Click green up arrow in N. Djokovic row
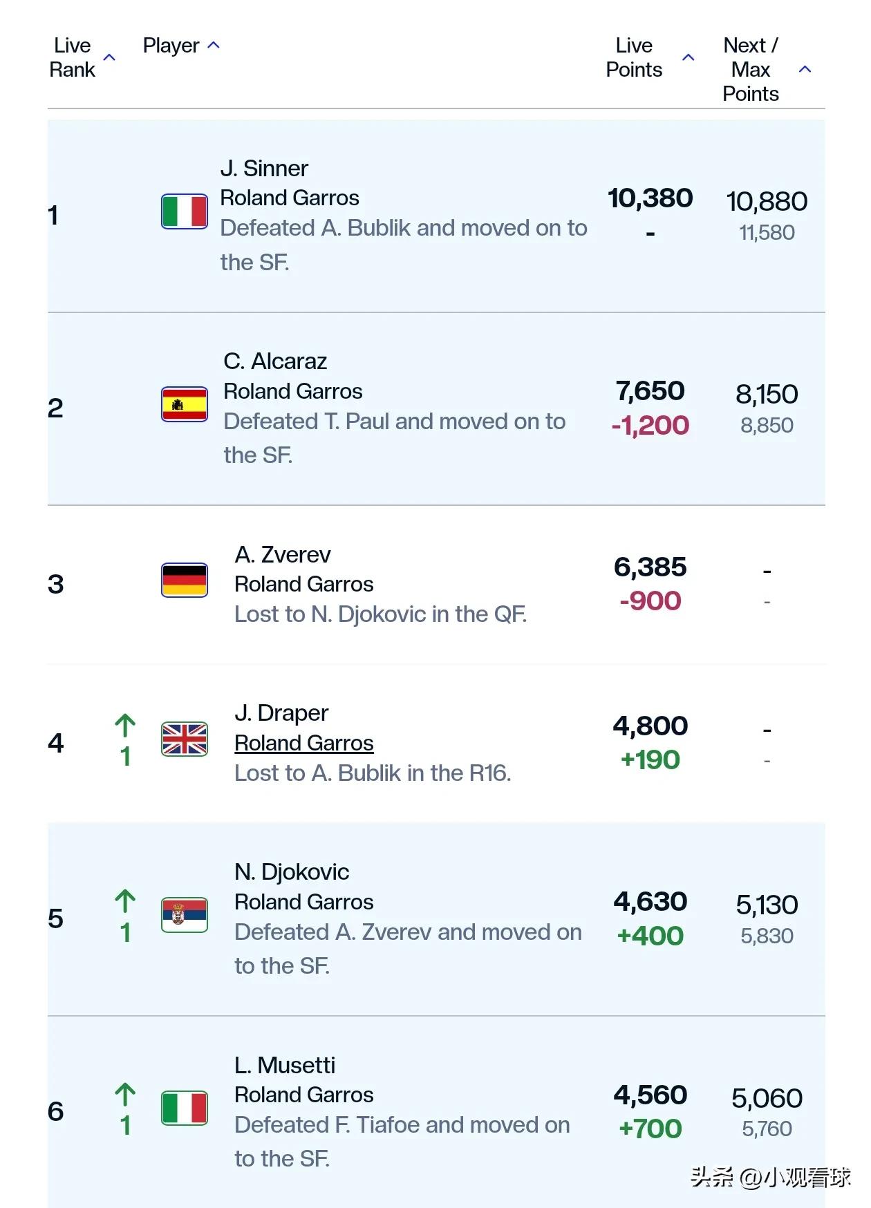871x1208 pixels. (x=125, y=901)
